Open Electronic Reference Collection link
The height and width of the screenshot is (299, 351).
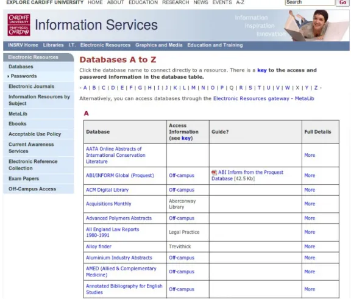point(33,165)
